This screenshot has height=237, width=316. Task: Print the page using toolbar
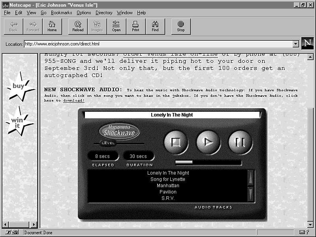pyautogui.click(x=135, y=26)
